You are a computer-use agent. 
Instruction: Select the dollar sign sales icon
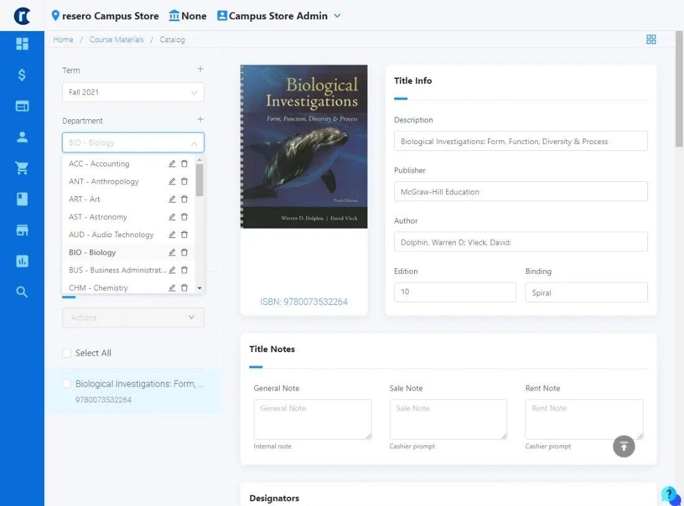[21, 75]
